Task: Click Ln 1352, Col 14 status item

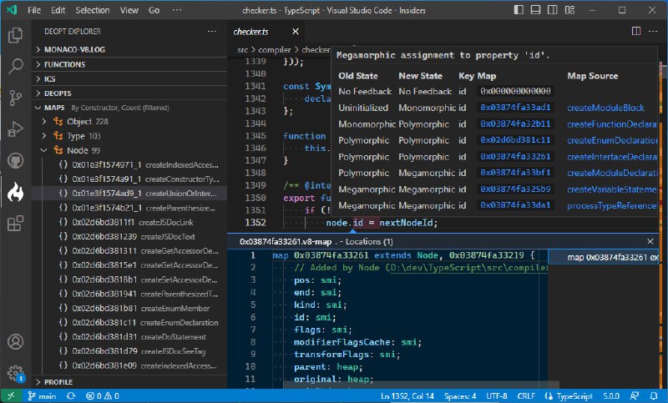Action: point(407,395)
